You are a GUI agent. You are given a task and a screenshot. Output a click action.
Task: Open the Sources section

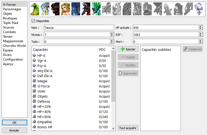click(x=15, y=27)
